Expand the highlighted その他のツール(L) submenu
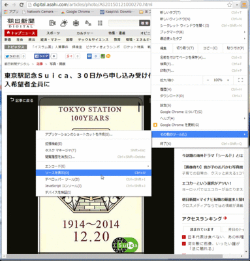Image resolution: width=250 pixels, height=261 pixels. [x=199, y=134]
